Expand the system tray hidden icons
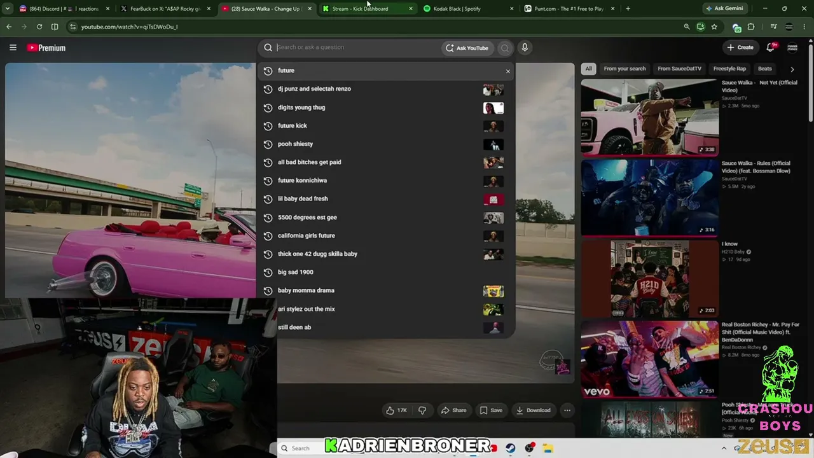The image size is (814, 458). point(724,448)
